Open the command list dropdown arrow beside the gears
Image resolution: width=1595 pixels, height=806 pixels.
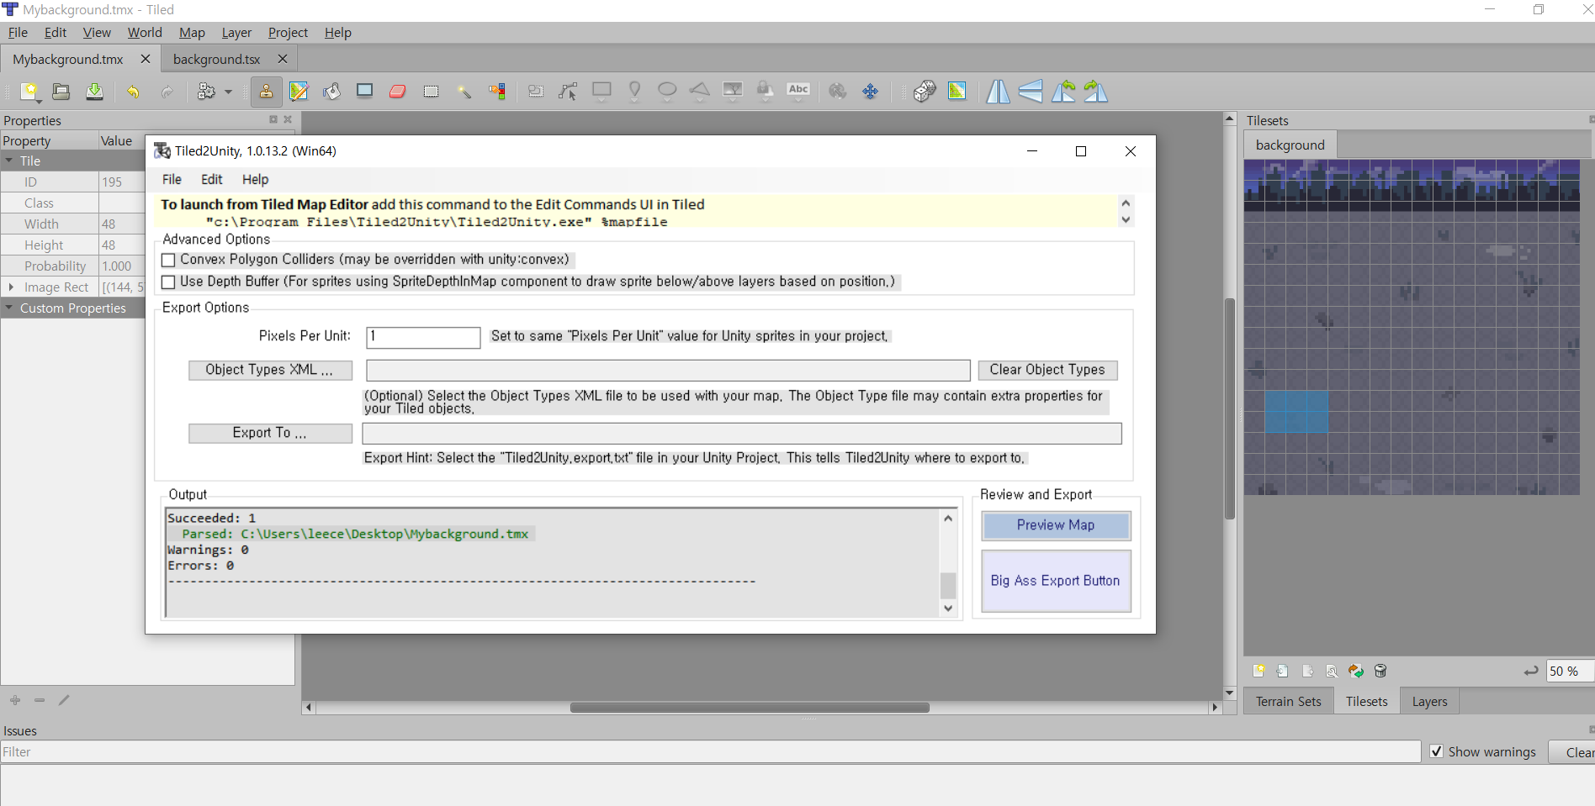[228, 92]
